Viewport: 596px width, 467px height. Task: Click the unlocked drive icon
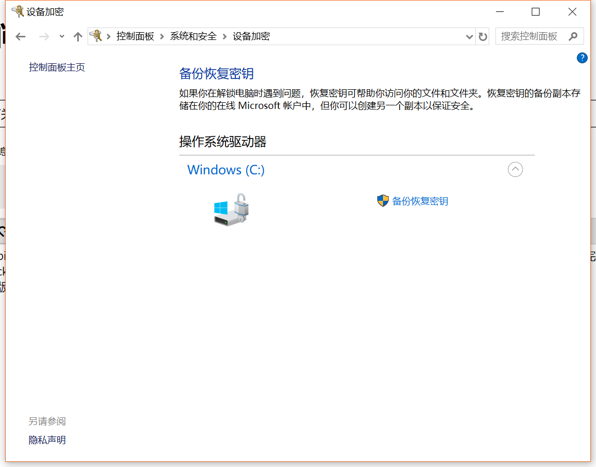(231, 210)
